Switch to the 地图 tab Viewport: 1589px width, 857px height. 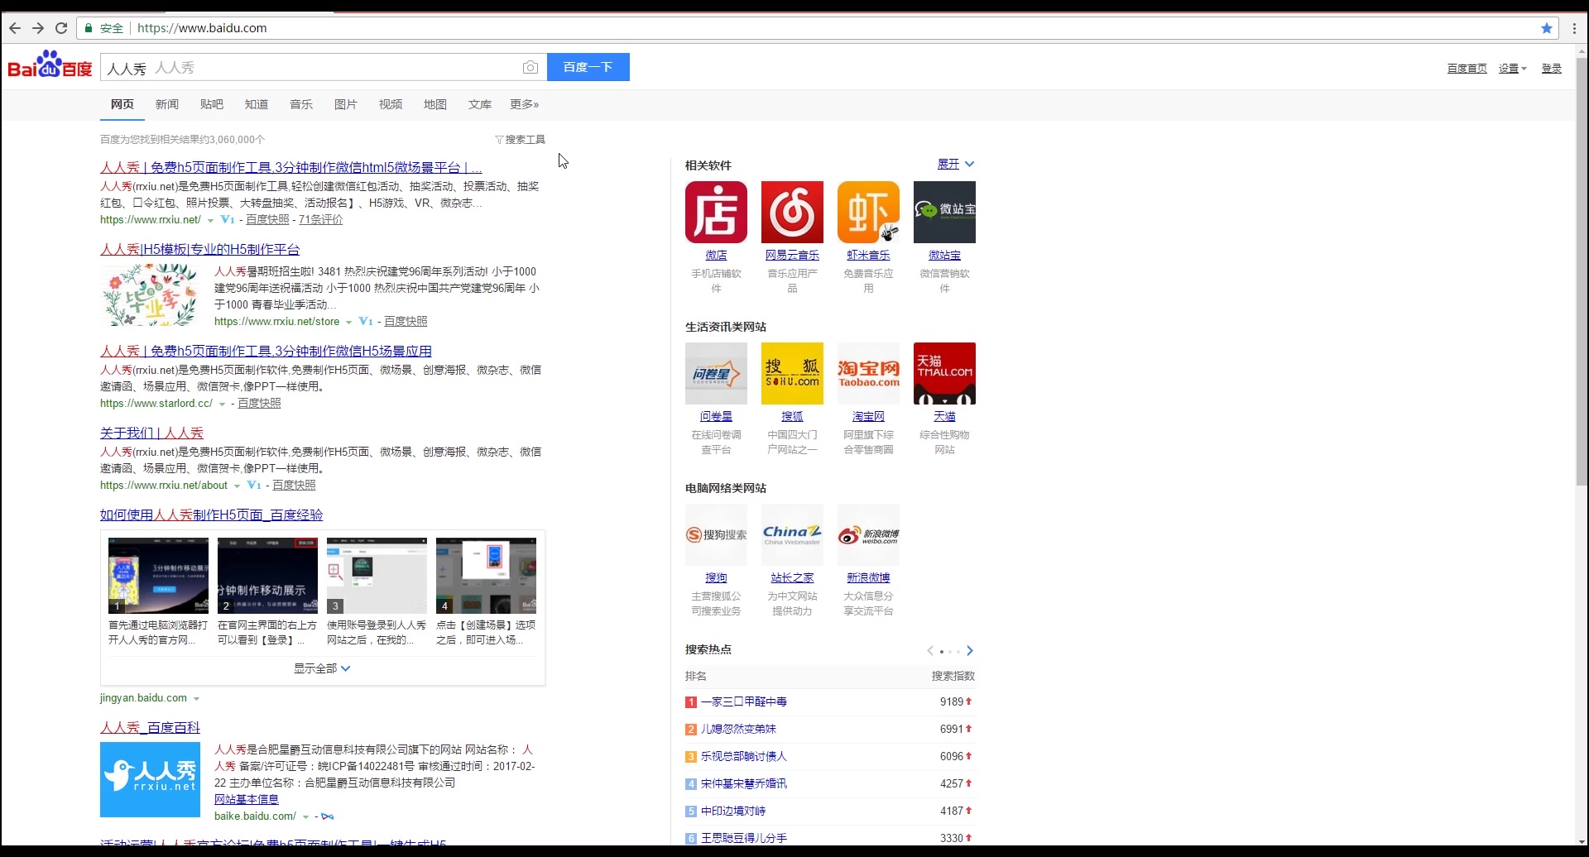click(435, 104)
